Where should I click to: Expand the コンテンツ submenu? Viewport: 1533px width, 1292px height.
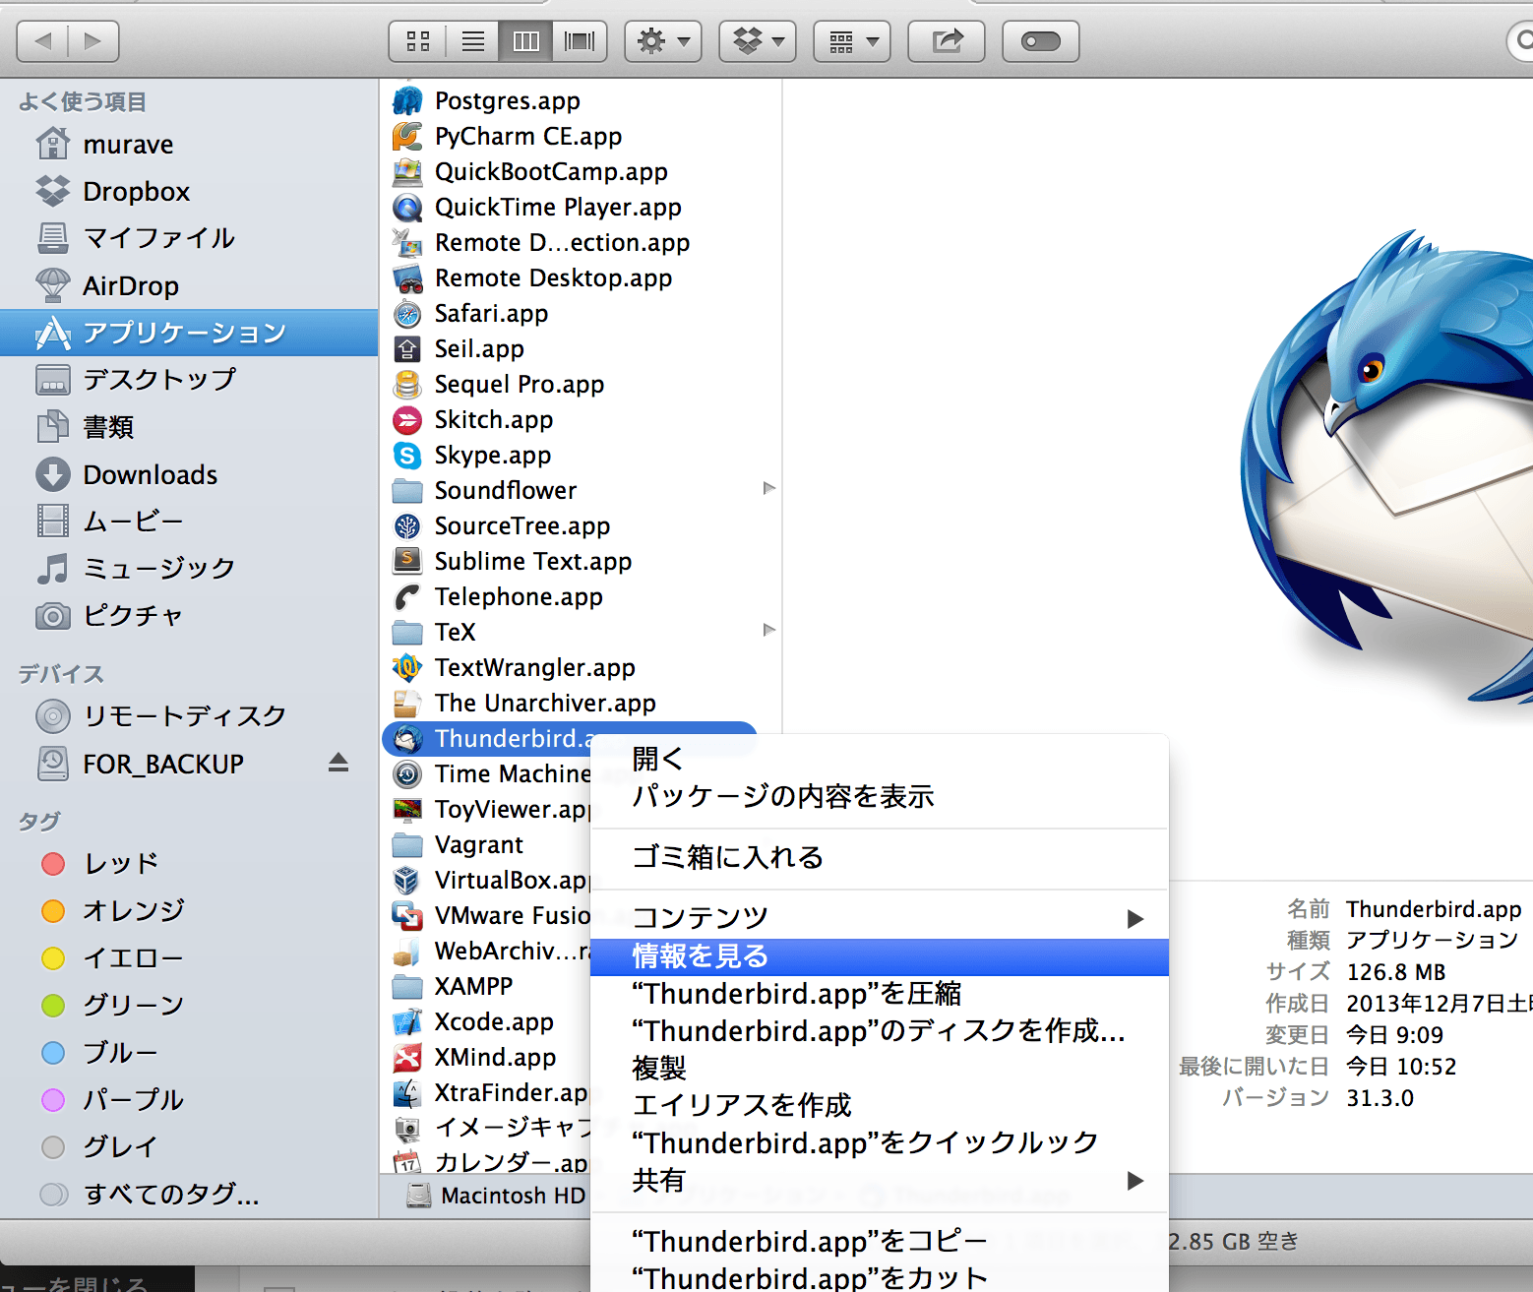880,918
